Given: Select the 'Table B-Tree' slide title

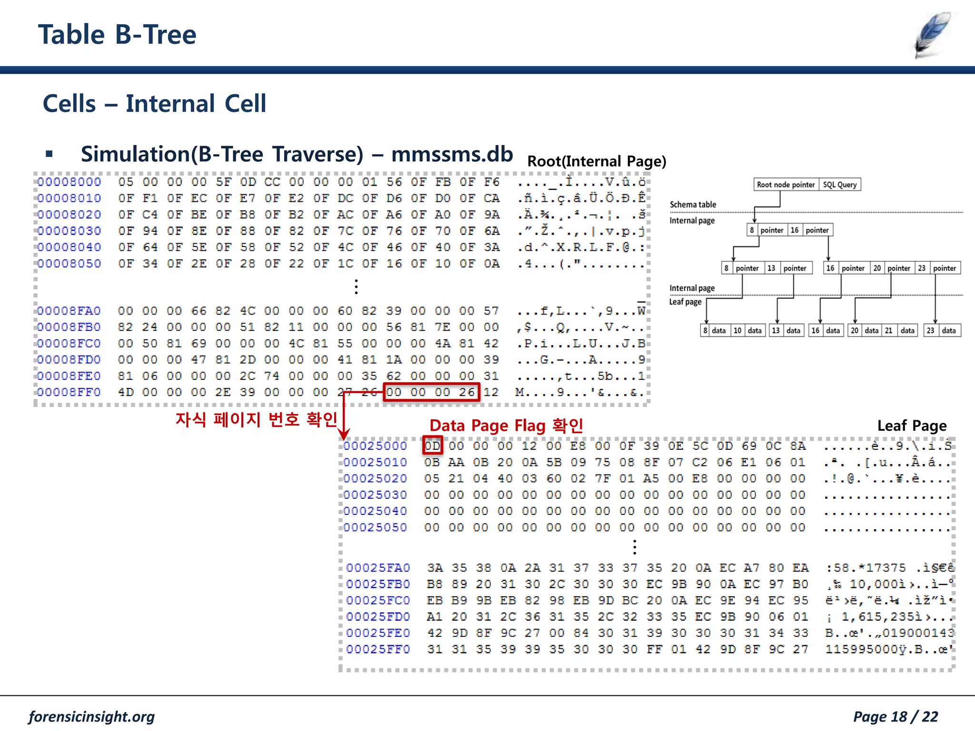Looking at the screenshot, I should click(x=117, y=35).
